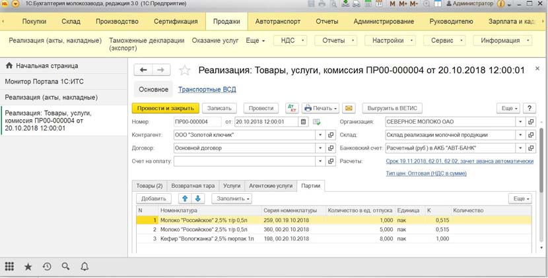The height and width of the screenshot is (278, 548).
Task: Move row down with blue down arrow
Action: 198,198
